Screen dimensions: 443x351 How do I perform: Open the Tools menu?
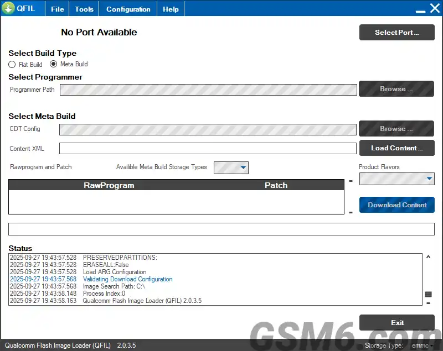point(84,8)
